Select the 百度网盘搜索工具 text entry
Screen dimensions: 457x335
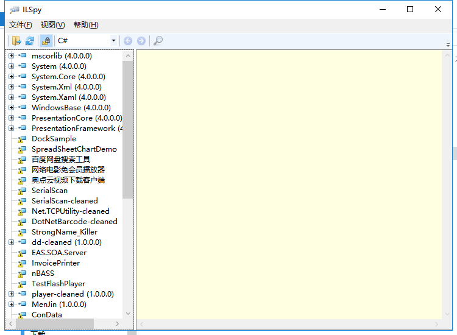61,160
